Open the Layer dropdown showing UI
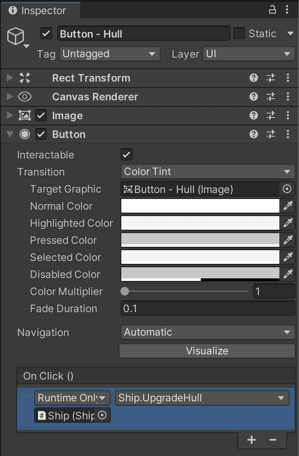This screenshot has width=299, height=456. tap(248, 54)
